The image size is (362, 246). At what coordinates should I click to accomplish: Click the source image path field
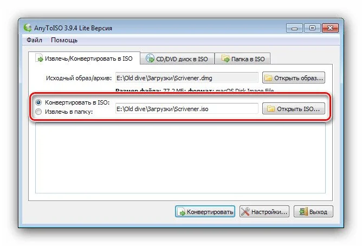click(x=186, y=78)
